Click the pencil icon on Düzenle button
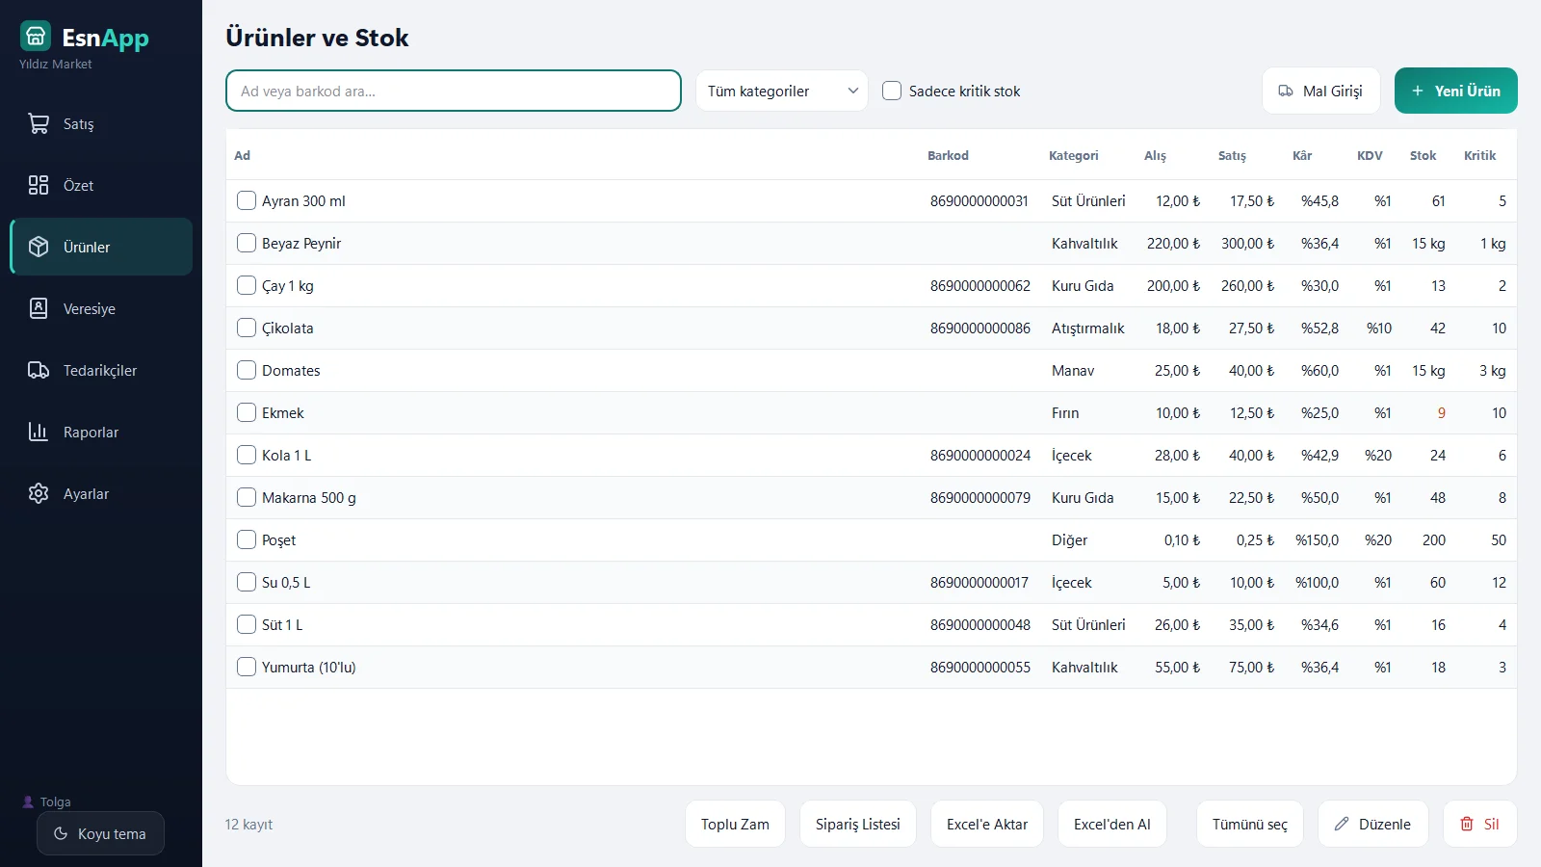Screen dimensions: 1541x867 point(1342,824)
